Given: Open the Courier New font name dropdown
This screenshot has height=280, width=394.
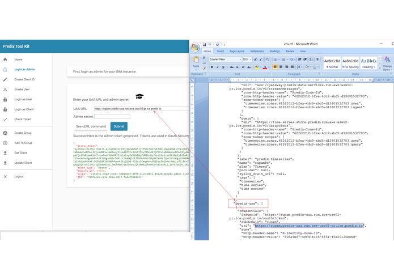Looking at the screenshot, I should point(240,60).
